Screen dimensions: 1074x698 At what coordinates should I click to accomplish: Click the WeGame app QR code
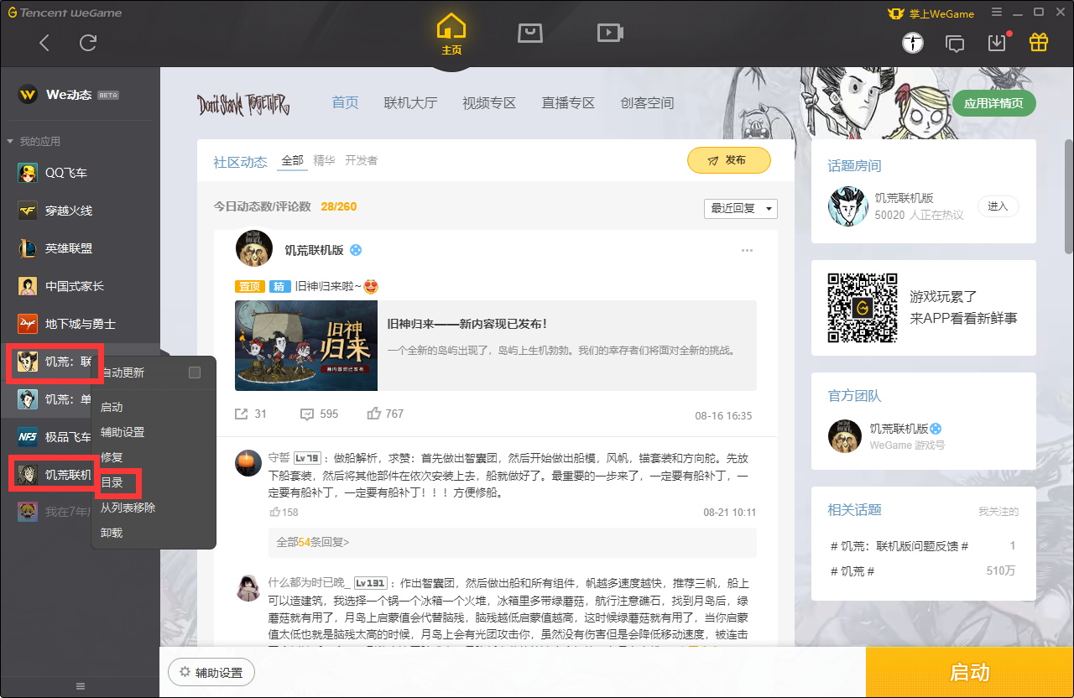[863, 307]
